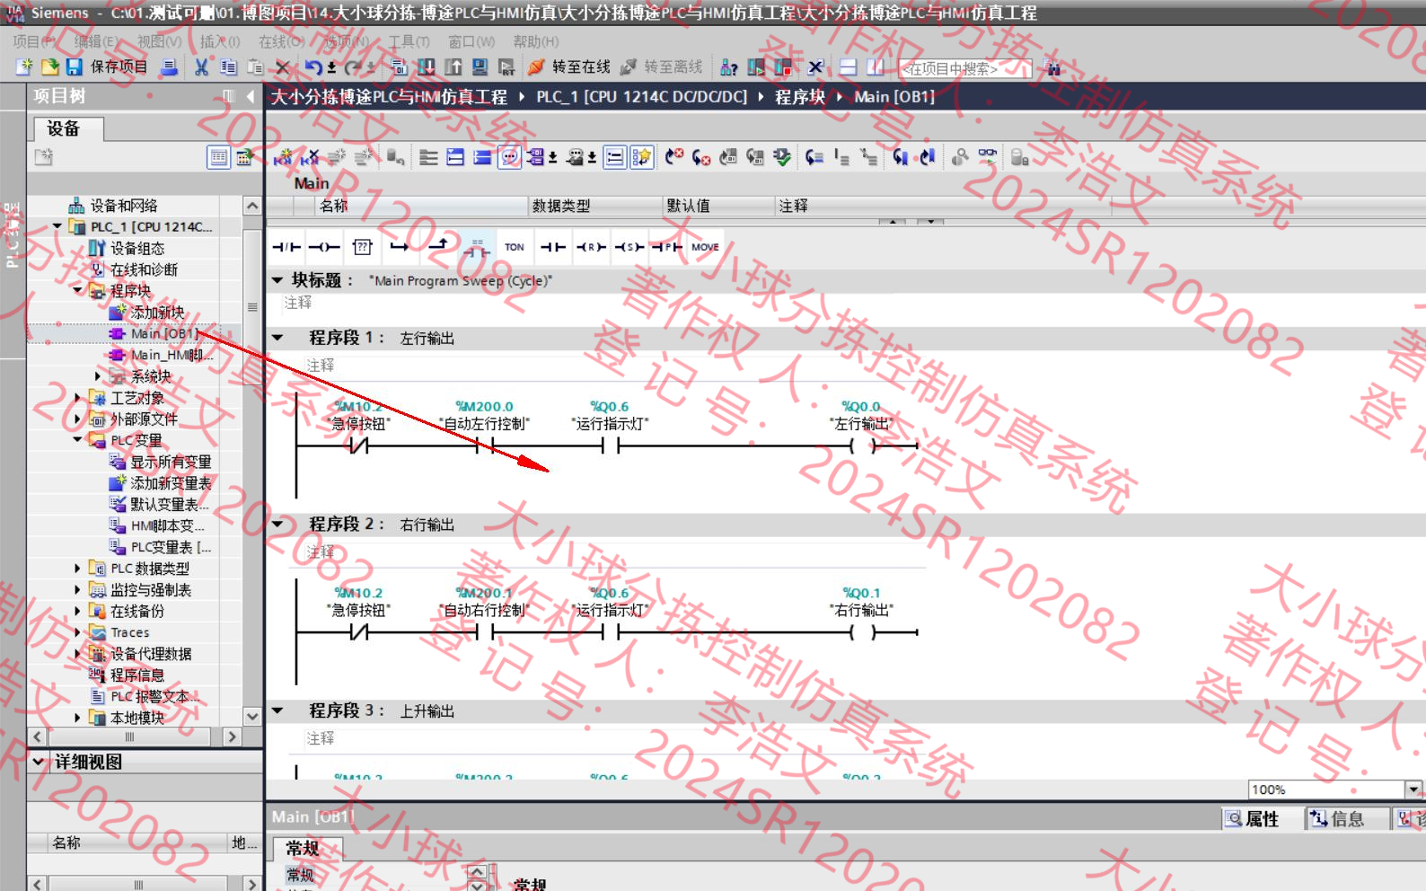The height and width of the screenshot is (891, 1426).
Task: Insert a new network in editor toolbar
Action: [282, 158]
